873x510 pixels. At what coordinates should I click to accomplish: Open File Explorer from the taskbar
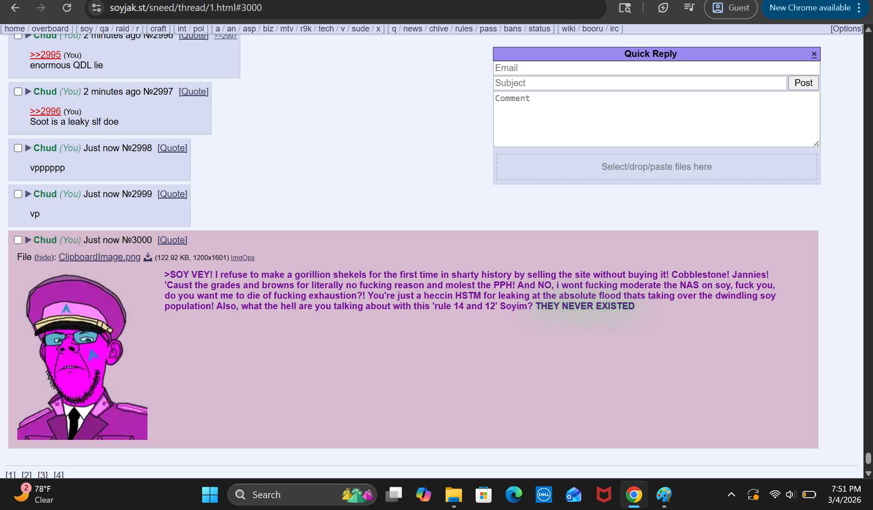[454, 495]
